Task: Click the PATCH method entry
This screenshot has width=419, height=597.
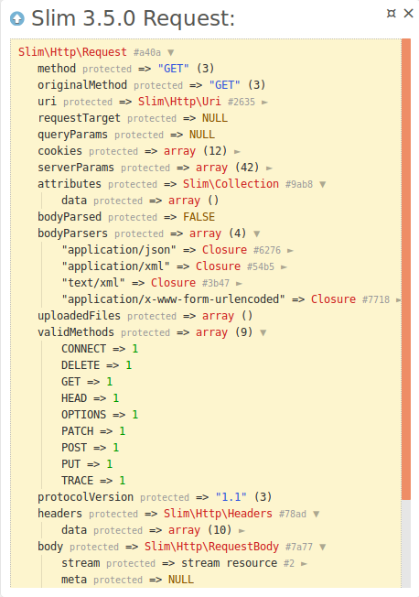Action: [x=93, y=431]
